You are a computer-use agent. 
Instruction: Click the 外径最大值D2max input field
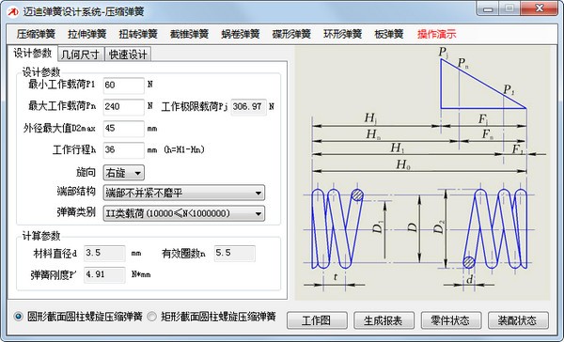124,129
